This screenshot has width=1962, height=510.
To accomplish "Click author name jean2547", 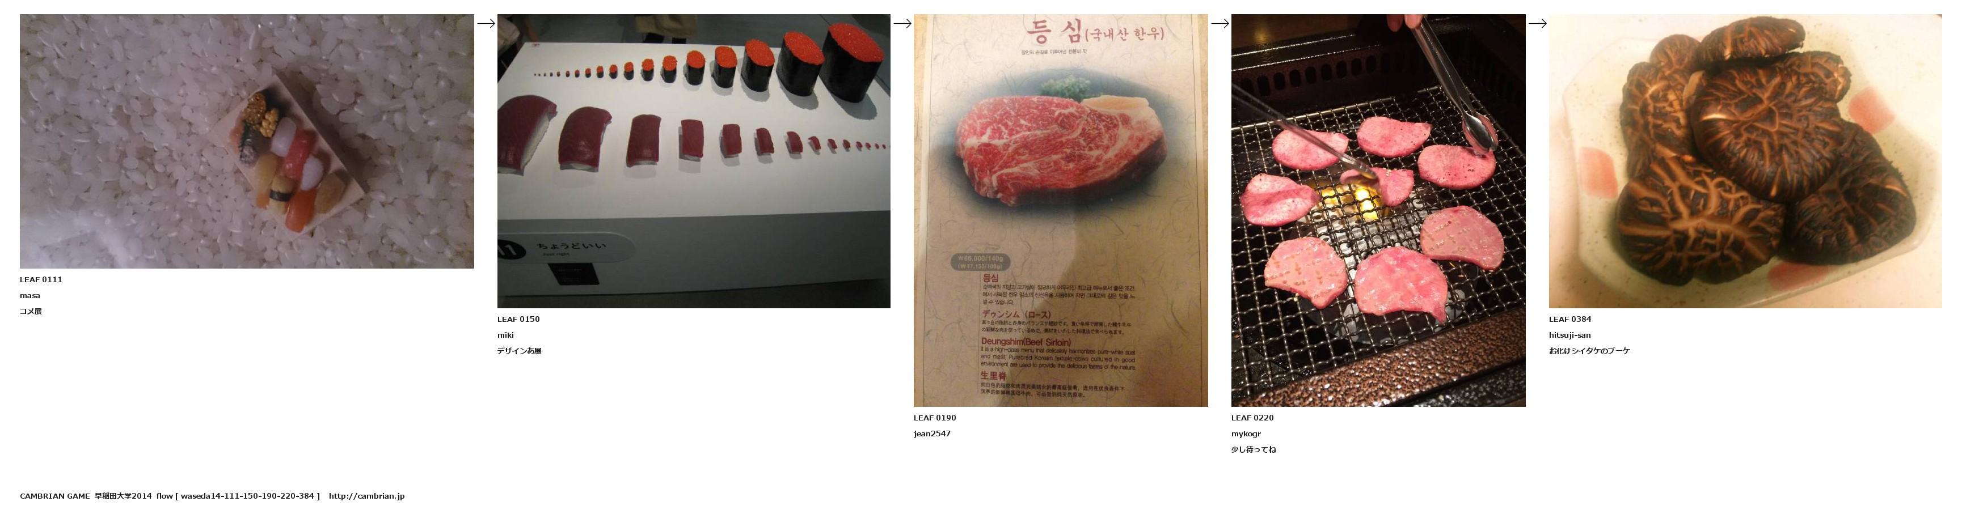I will pos(933,434).
